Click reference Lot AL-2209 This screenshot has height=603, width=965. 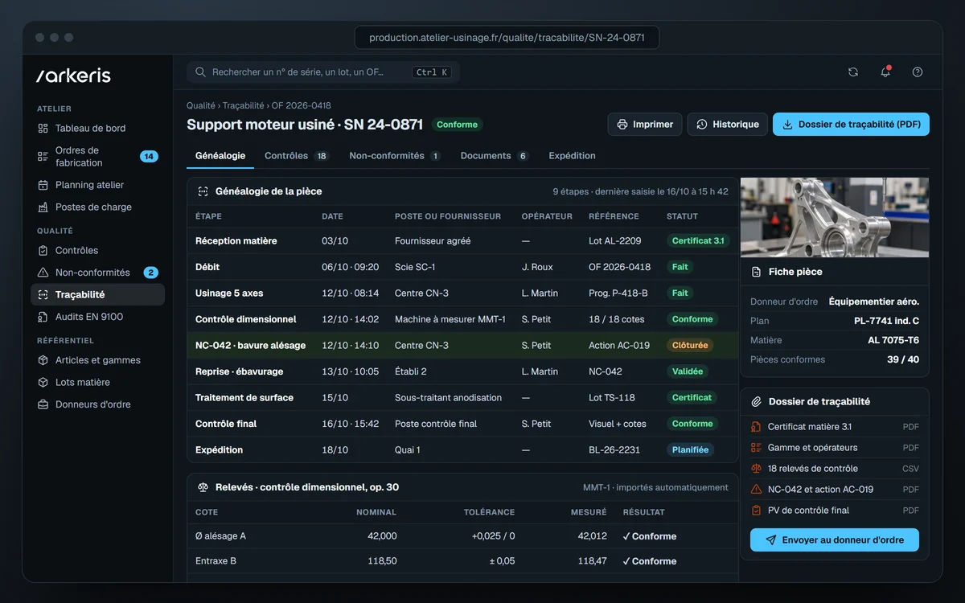click(x=615, y=240)
